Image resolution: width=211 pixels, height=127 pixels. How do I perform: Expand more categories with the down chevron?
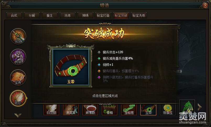18,115
